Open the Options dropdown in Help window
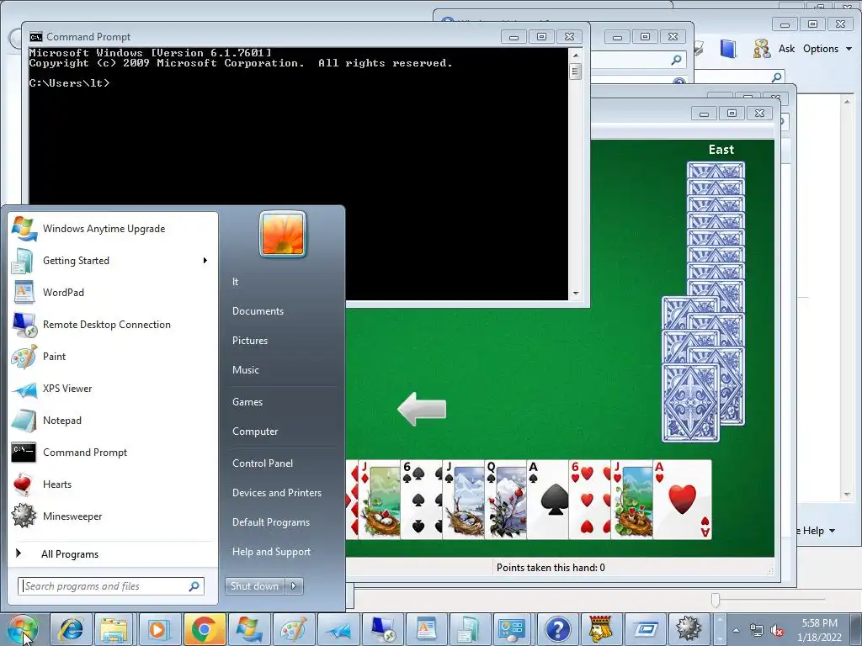The height and width of the screenshot is (646, 862). tap(827, 48)
